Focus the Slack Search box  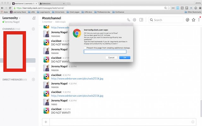click(x=166, y=20)
